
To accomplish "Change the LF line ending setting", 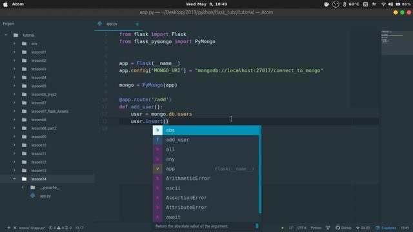I will point(291,227).
